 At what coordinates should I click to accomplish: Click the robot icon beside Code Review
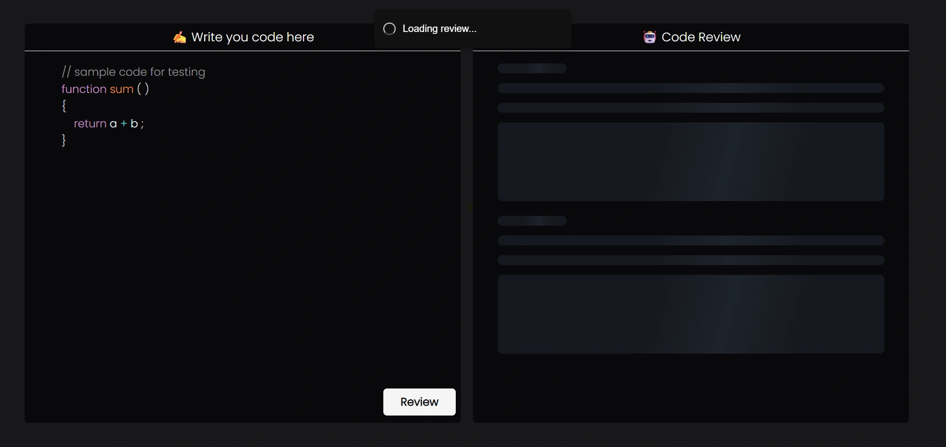(x=649, y=37)
